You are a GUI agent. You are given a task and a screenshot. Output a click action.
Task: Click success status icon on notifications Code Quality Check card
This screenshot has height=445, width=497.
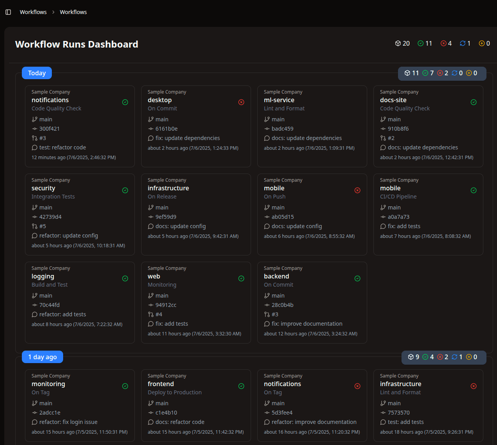[125, 102]
